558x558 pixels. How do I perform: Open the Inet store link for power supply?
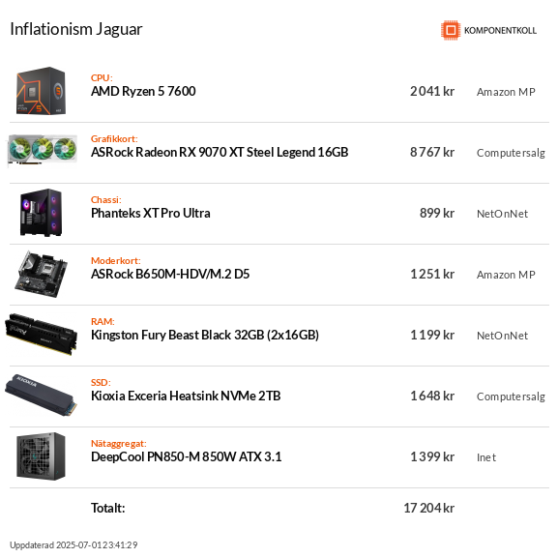(x=486, y=457)
